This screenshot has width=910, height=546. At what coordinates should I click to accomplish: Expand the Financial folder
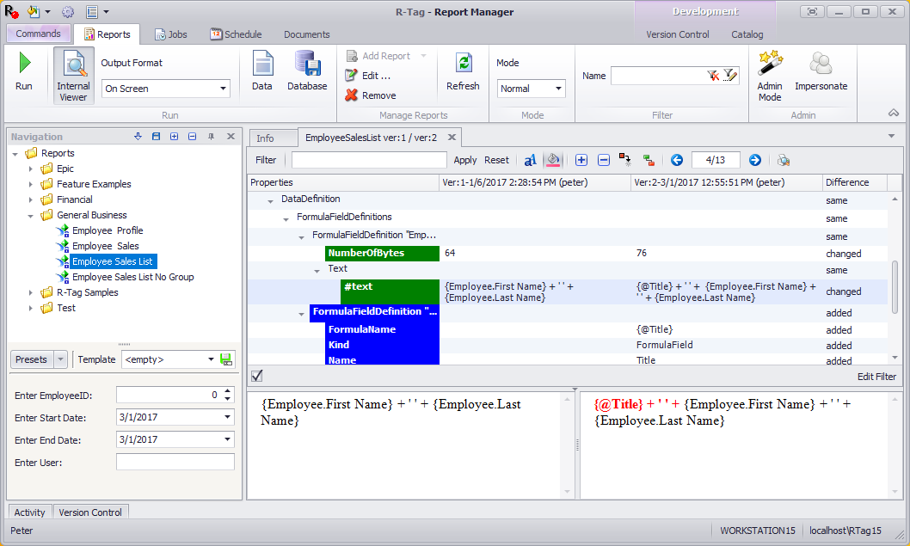31,199
